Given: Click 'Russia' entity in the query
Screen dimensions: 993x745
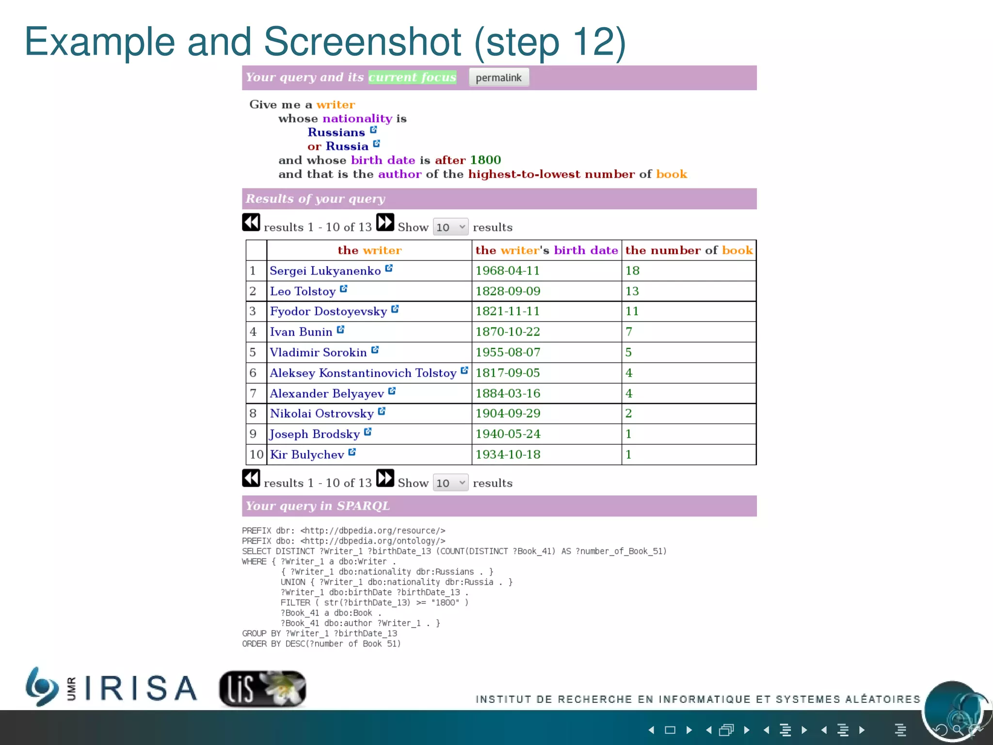Looking at the screenshot, I should (347, 146).
